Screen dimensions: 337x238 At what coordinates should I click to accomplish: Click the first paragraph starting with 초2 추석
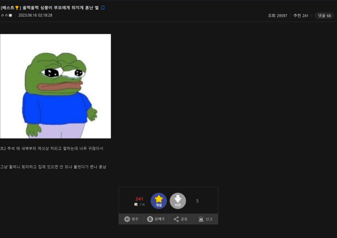click(52, 148)
